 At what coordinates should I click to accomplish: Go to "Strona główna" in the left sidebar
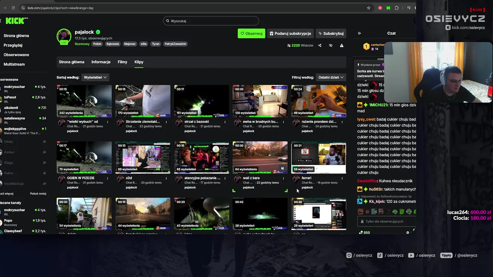[16, 36]
